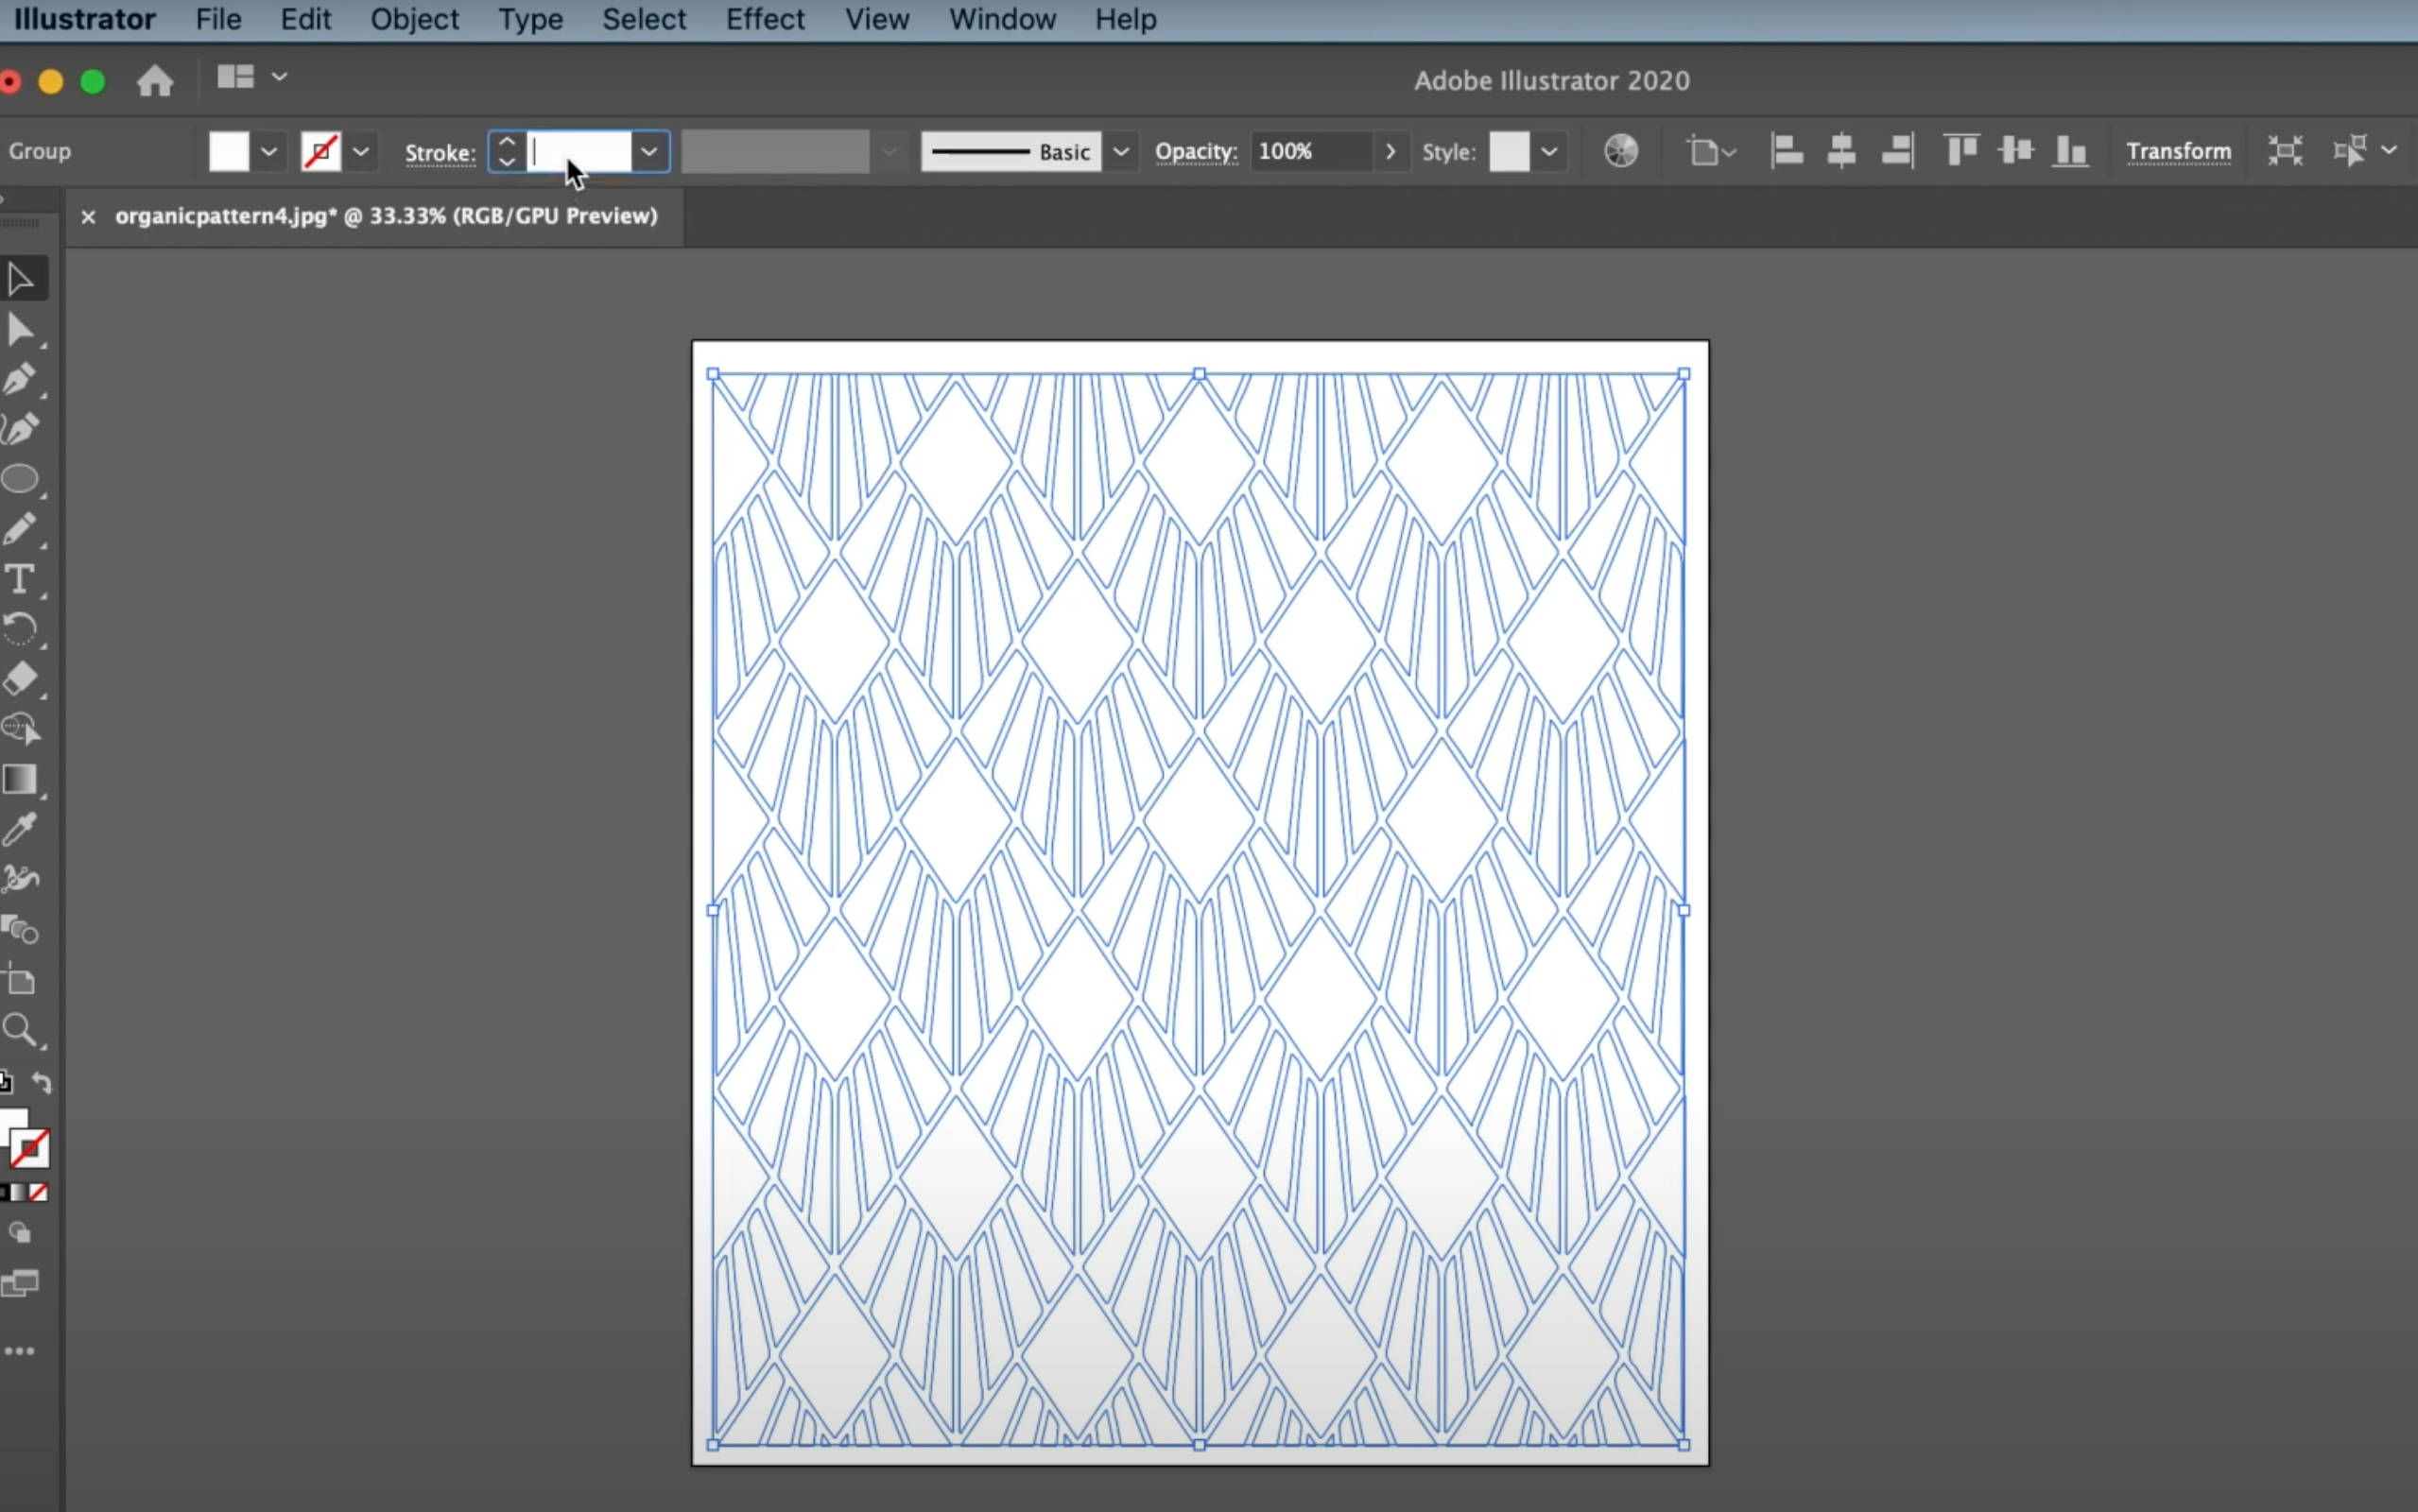Select the Pen tool

[20, 379]
